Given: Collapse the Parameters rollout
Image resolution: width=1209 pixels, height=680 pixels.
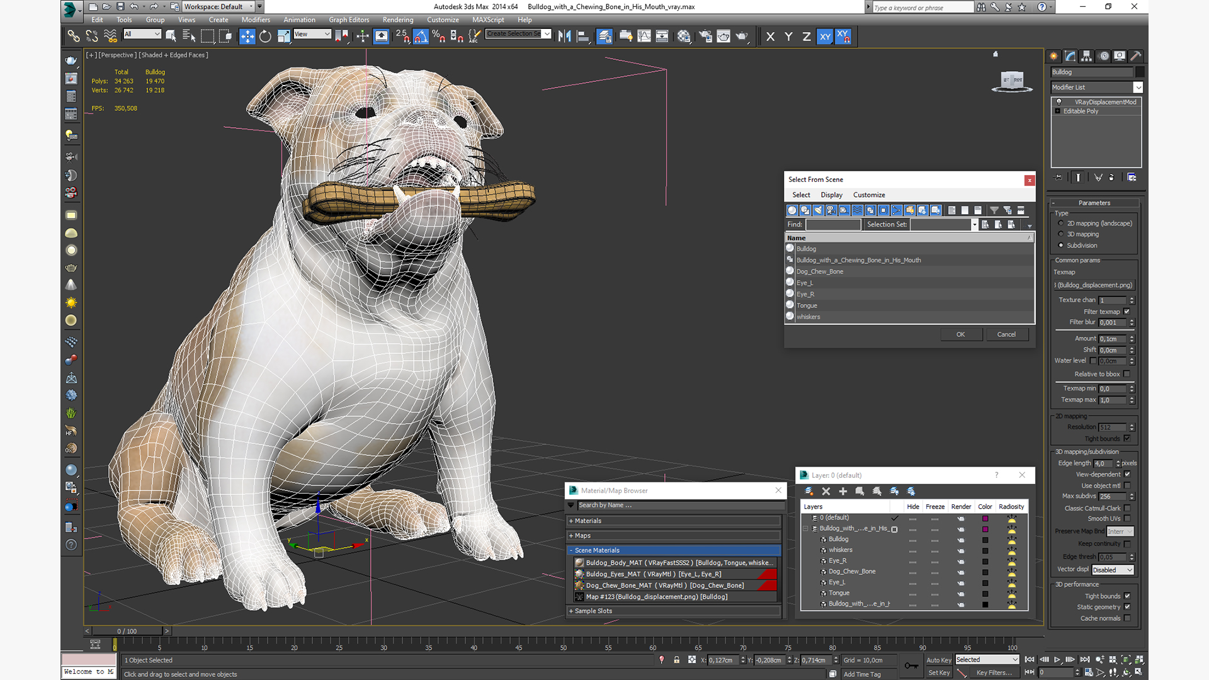Looking at the screenshot, I should coord(1094,203).
